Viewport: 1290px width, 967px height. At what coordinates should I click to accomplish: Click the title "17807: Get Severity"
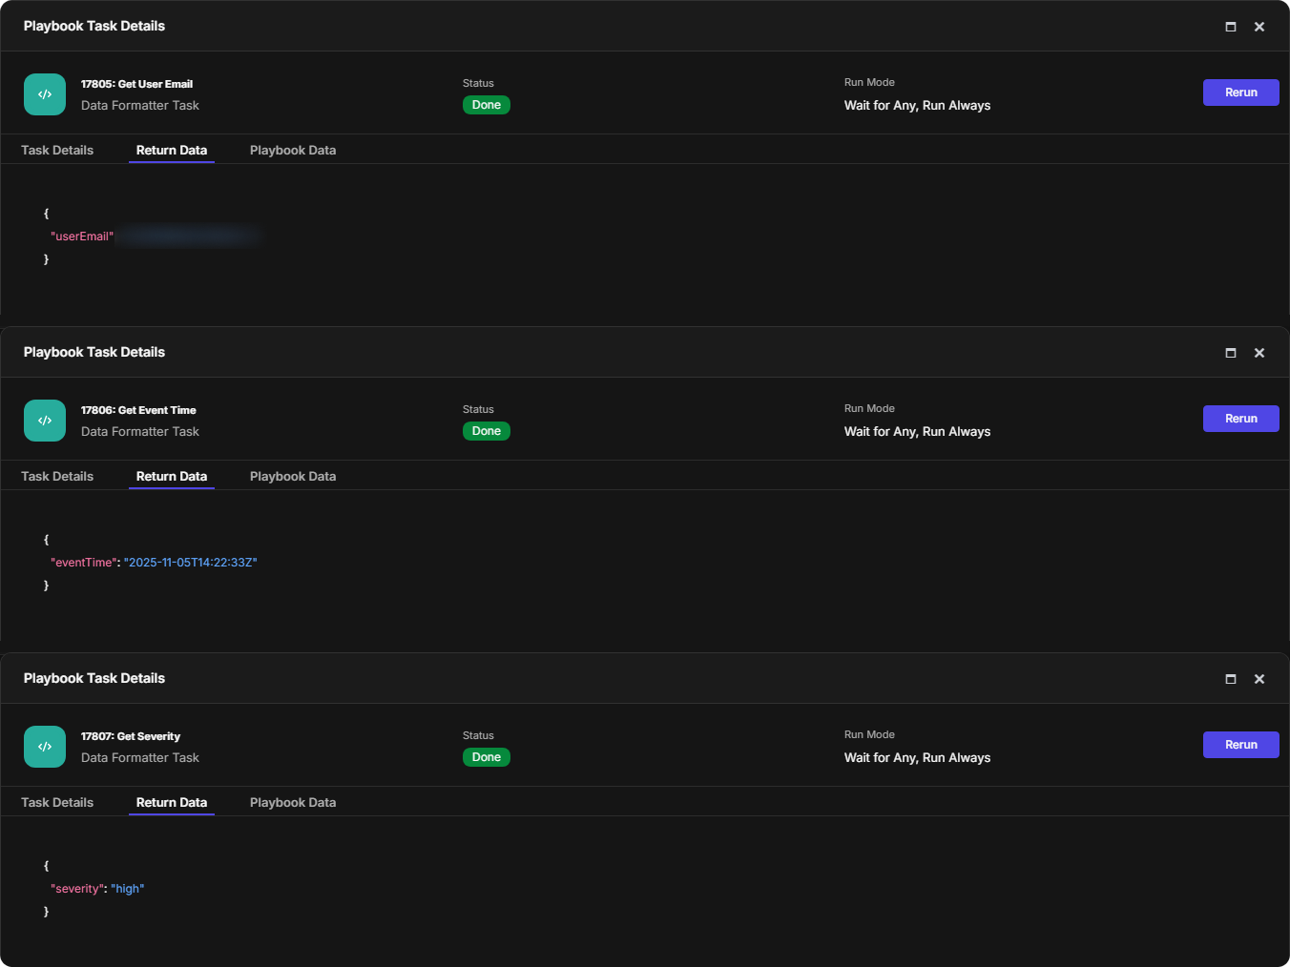[131, 736]
